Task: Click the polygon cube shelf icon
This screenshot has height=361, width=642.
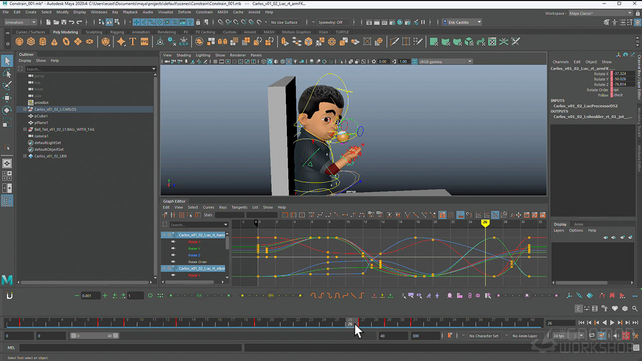Action: coord(31,42)
